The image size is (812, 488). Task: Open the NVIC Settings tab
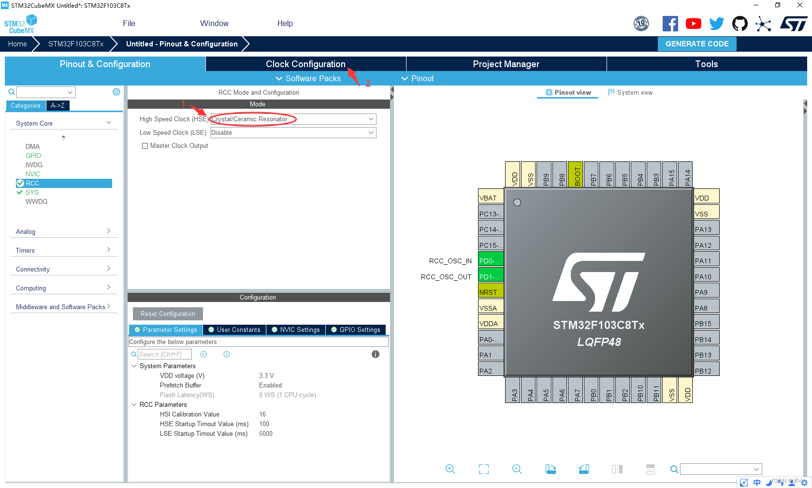click(296, 330)
